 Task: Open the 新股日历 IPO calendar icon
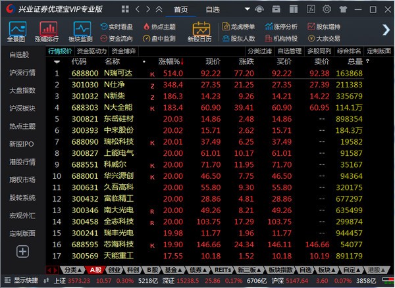point(200,32)
